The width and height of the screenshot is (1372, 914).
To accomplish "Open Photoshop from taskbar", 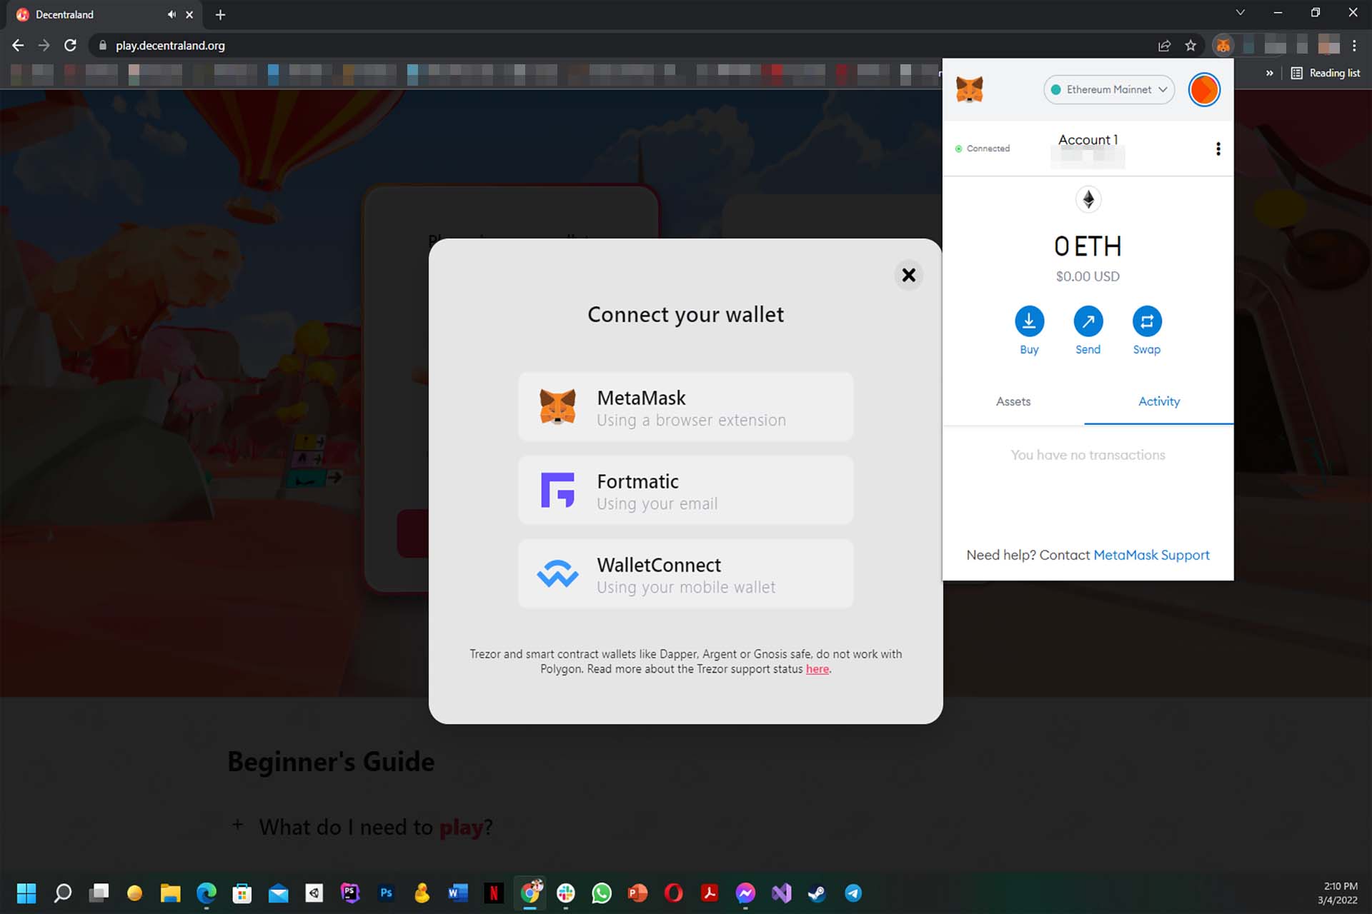I will pyautogui.click(x=386, y=893).
